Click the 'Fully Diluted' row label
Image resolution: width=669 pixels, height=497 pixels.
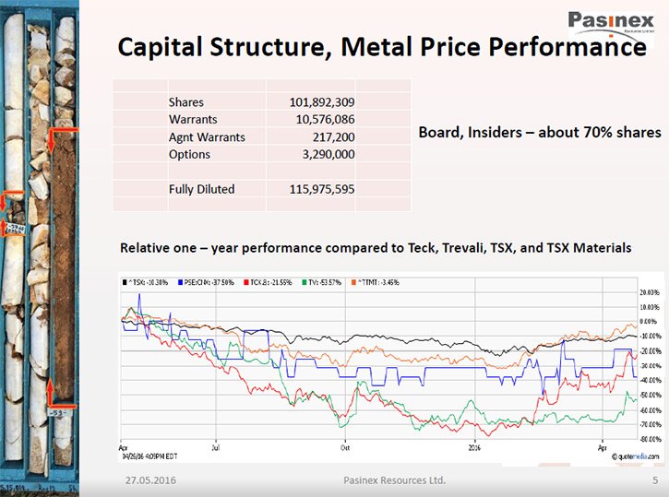point(202,189)
